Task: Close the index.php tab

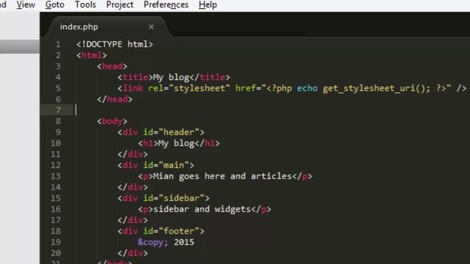Action: click(151, 27)
